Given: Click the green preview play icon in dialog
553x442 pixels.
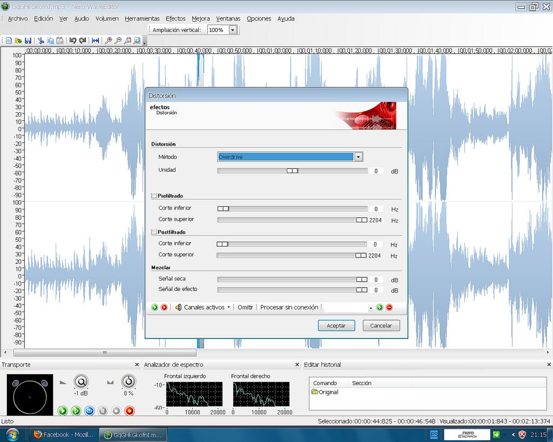Looking at the screenshot, I should tap(154, 308).
